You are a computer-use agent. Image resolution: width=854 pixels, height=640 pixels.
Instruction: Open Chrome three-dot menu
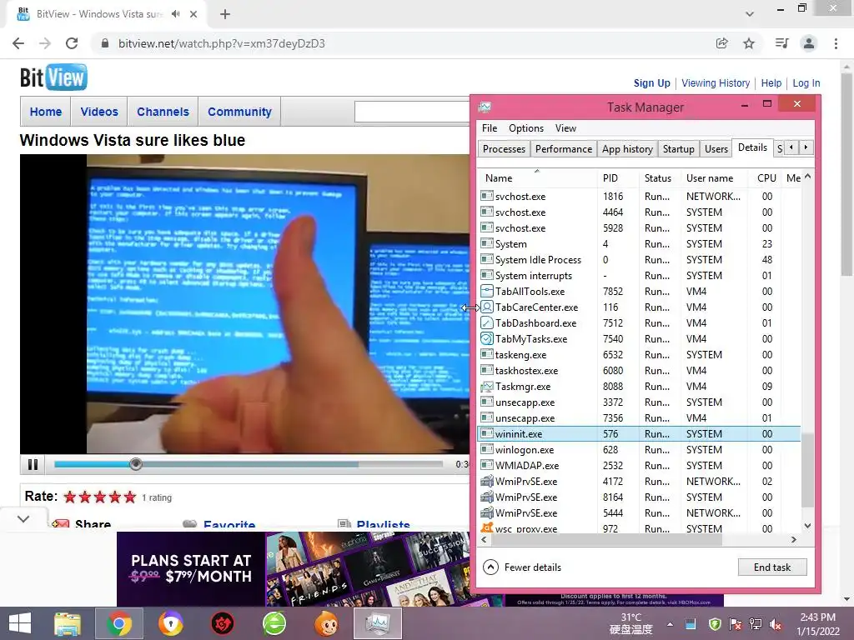(x=836, y=43)
